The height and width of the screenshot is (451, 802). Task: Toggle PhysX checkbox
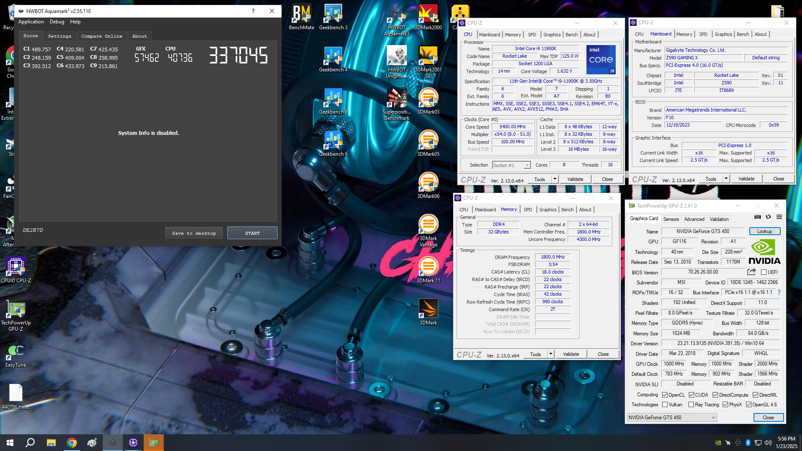coord(725,405)
